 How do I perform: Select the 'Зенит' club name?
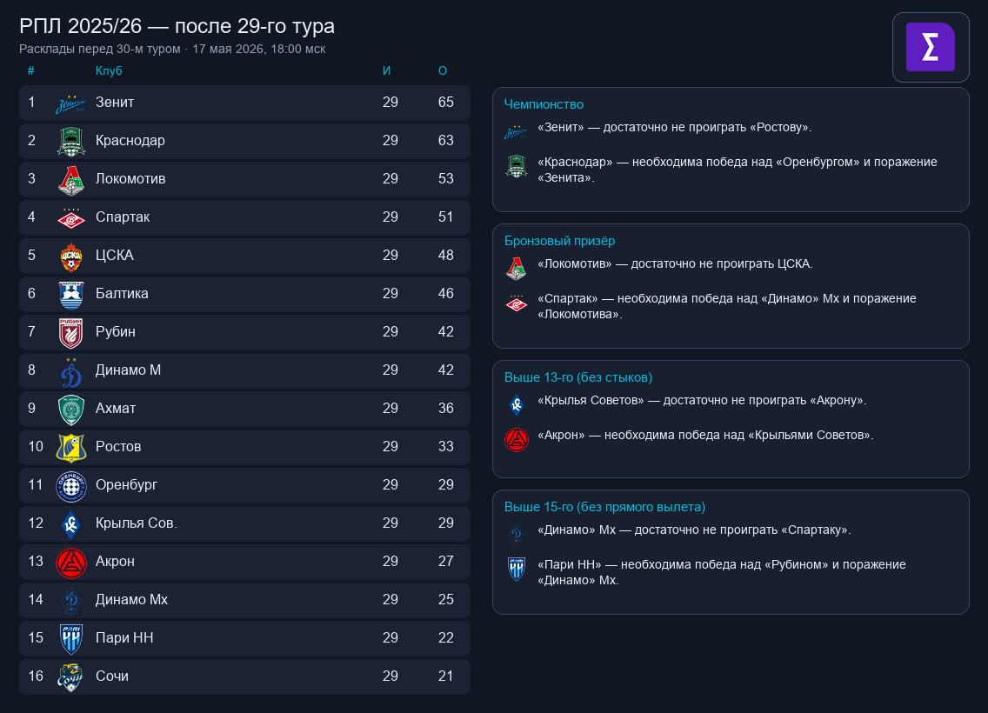point(115,102)
